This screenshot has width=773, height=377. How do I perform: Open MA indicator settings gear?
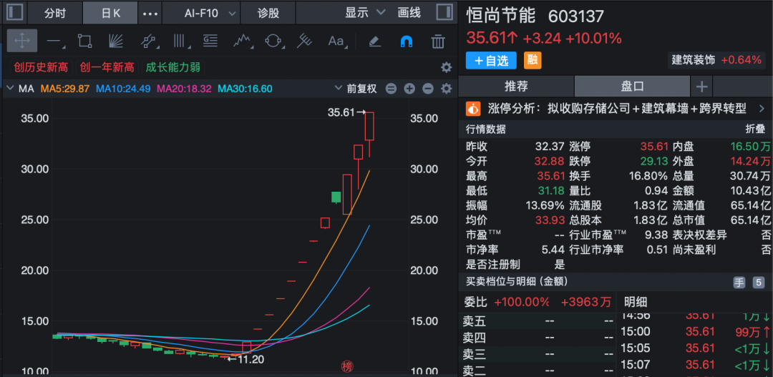click(x=446, y=89)
